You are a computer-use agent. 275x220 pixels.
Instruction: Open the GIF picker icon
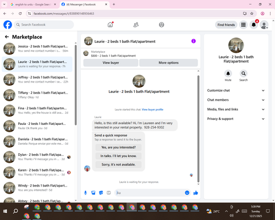point(109,193)
